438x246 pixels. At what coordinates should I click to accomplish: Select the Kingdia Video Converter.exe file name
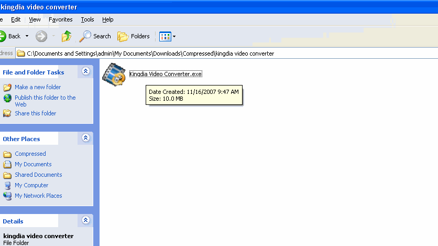click(166, 74)
